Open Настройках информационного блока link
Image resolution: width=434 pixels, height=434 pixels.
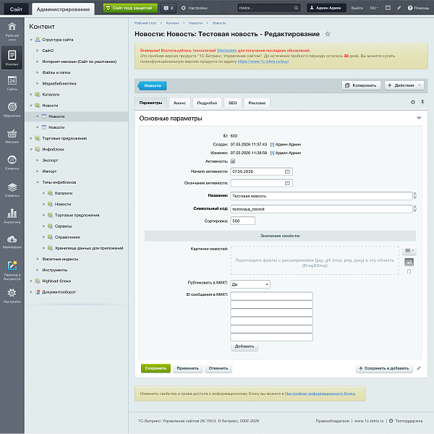320,393
